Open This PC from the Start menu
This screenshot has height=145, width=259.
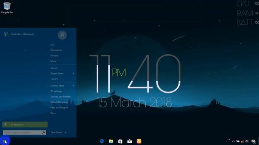point(54,79)
